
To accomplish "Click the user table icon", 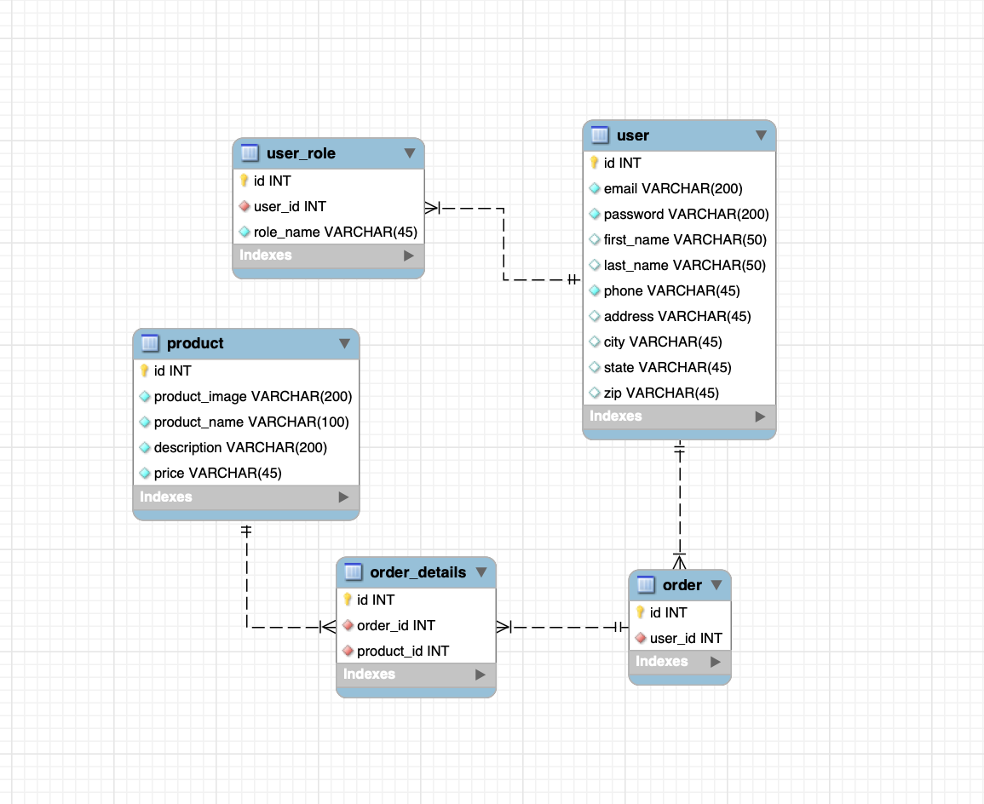I will [x=600, y=135].
